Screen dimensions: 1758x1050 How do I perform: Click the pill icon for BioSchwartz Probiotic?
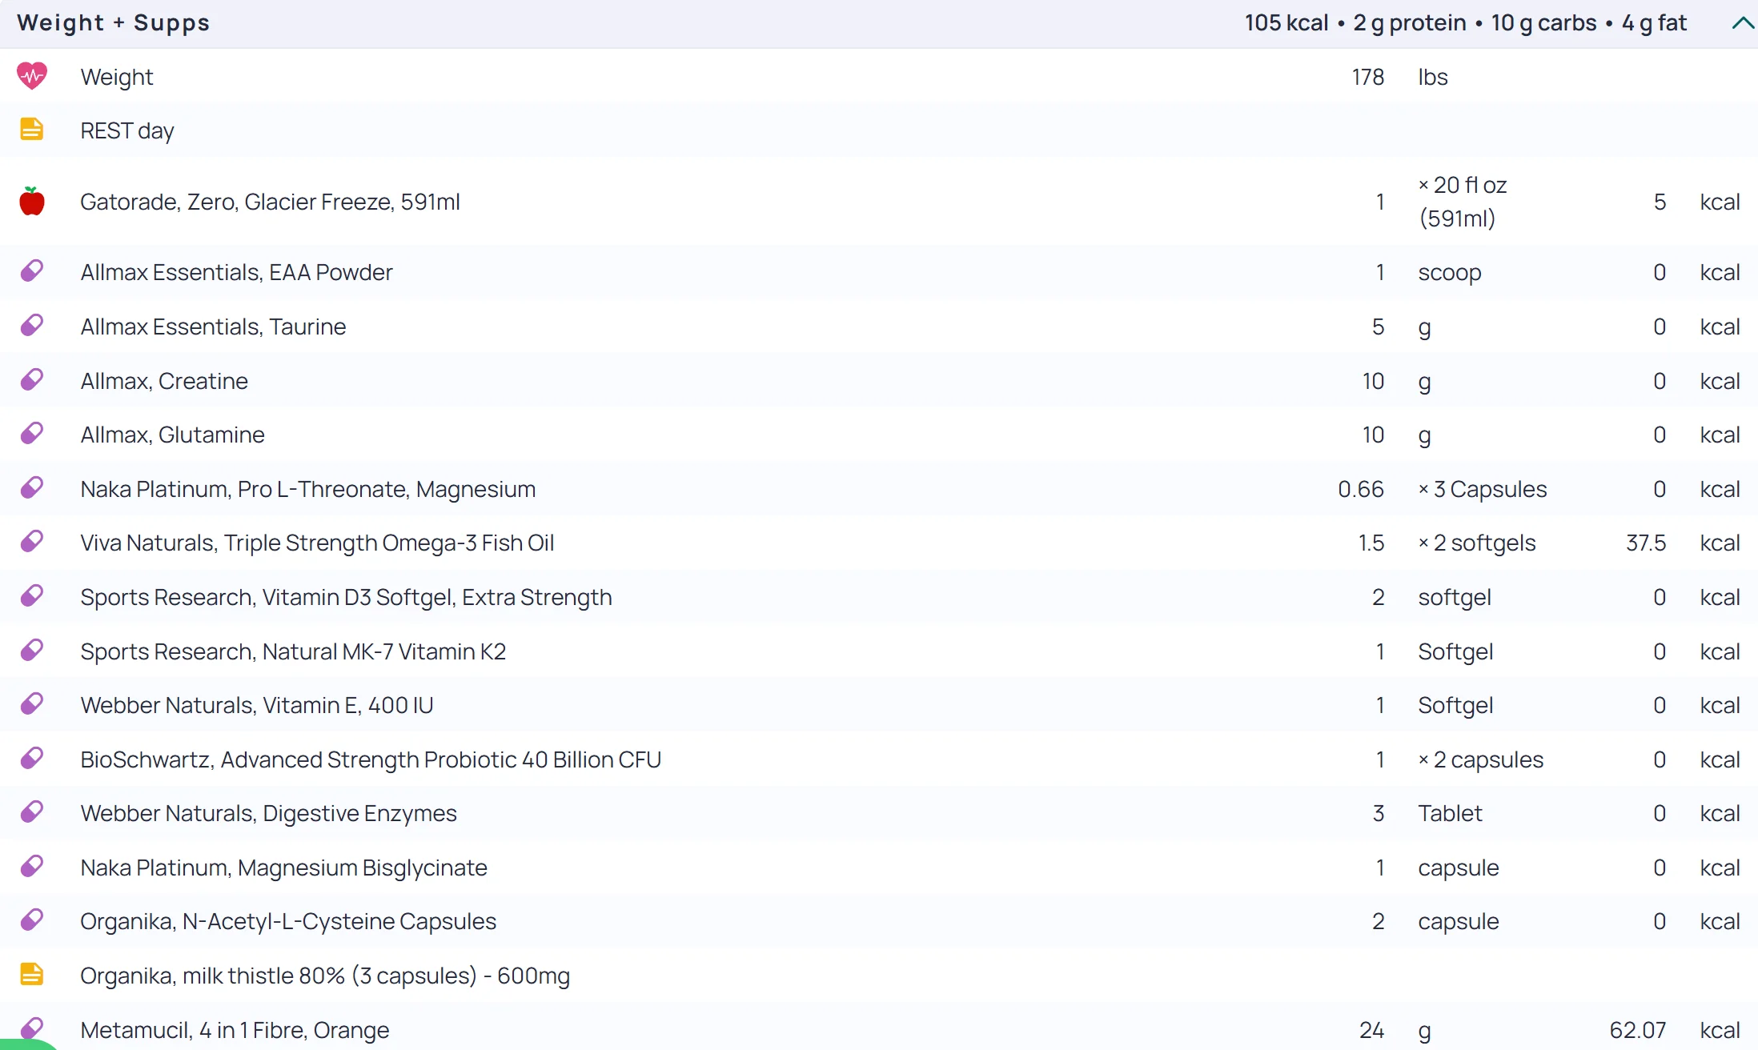[x=32, y=758]
